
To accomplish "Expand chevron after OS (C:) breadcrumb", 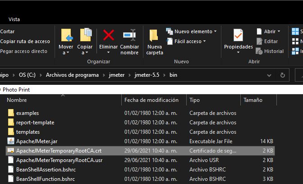I will 41,75.
